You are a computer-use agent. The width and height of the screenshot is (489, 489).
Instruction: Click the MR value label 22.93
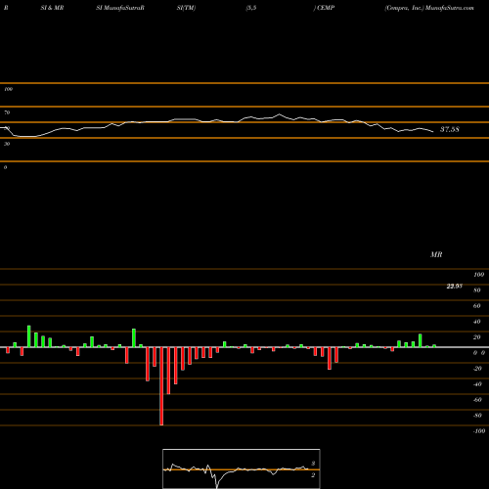(x=454, y=287)
